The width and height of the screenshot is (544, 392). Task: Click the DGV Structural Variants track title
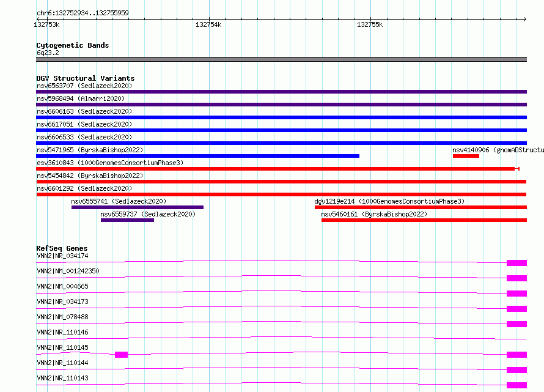tap(86, 78)
